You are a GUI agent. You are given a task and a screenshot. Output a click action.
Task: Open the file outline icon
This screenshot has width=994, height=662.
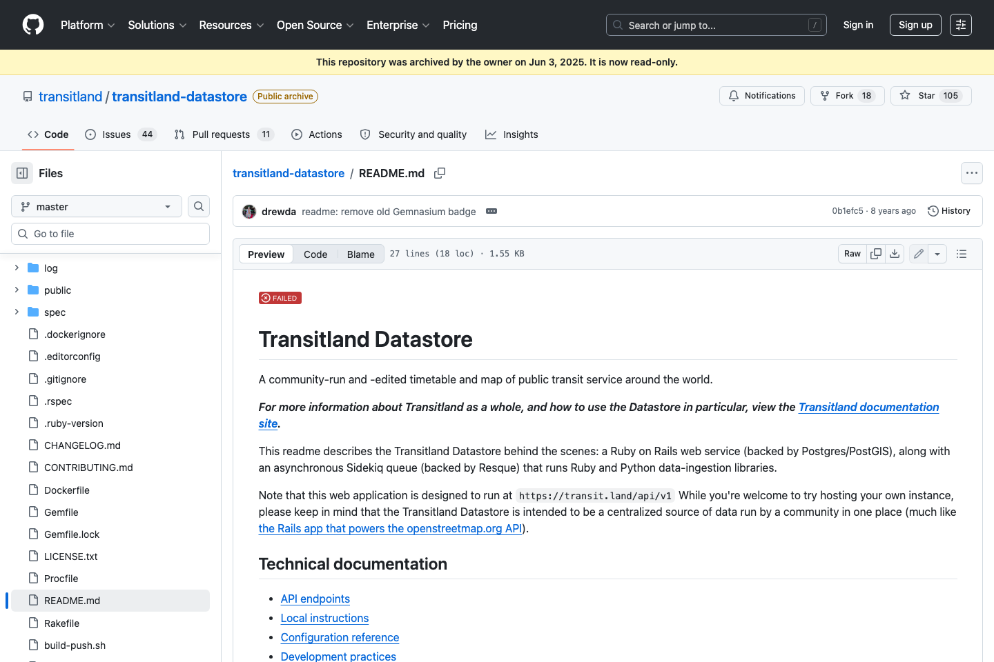tap(961, 254)
